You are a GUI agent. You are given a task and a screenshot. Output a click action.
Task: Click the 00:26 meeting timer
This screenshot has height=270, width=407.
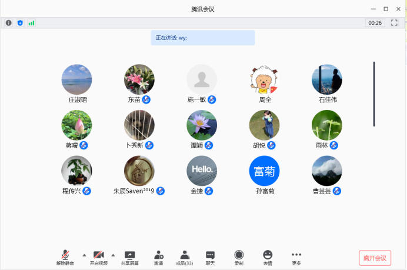[x=375, y=23]
